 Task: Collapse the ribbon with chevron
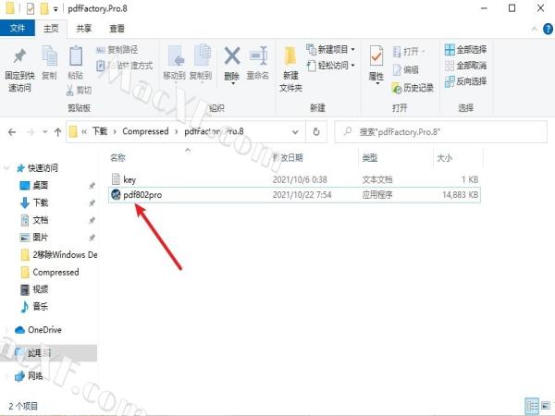coord(535,29)
